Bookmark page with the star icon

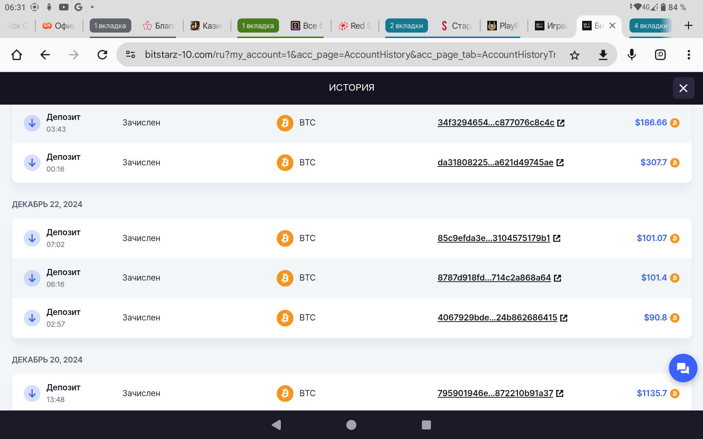tap(574, 55)
